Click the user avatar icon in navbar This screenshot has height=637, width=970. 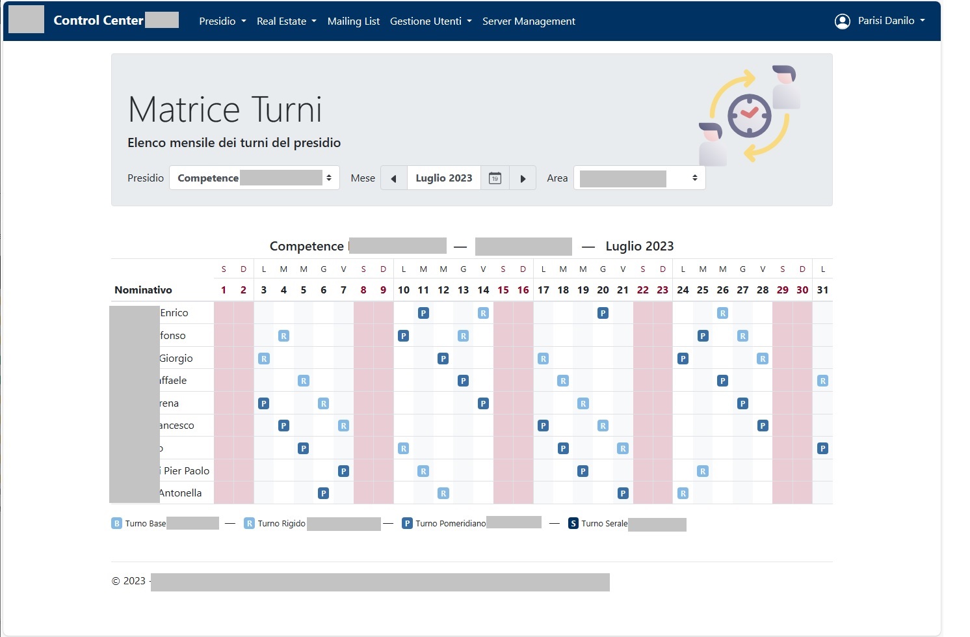coord(842,21)
